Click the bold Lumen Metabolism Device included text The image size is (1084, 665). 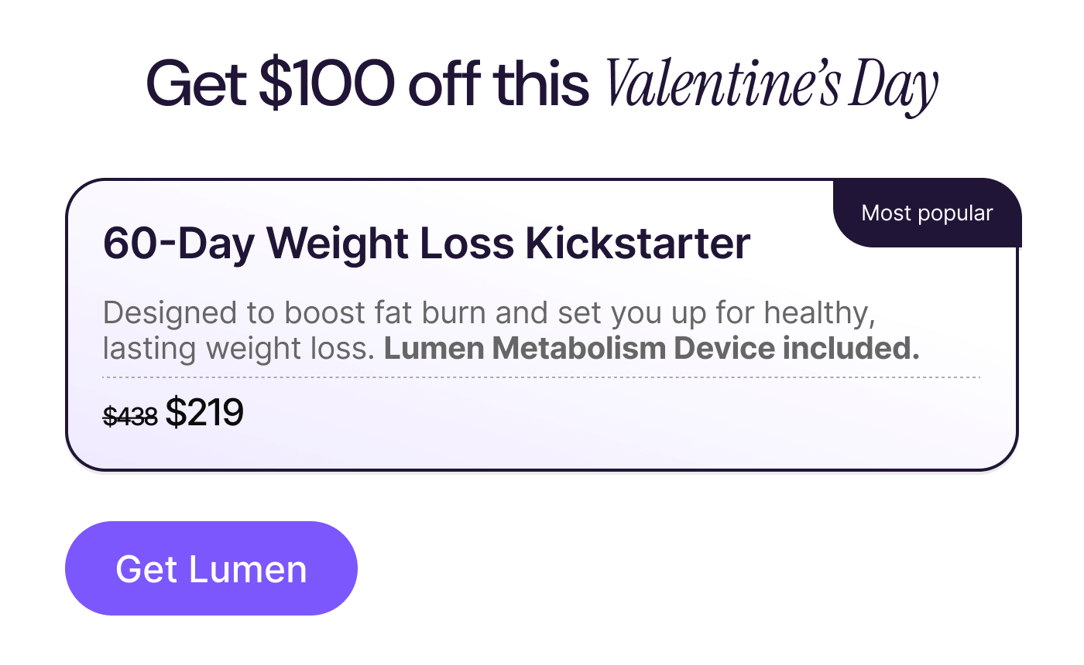click(x=651, y=349)
